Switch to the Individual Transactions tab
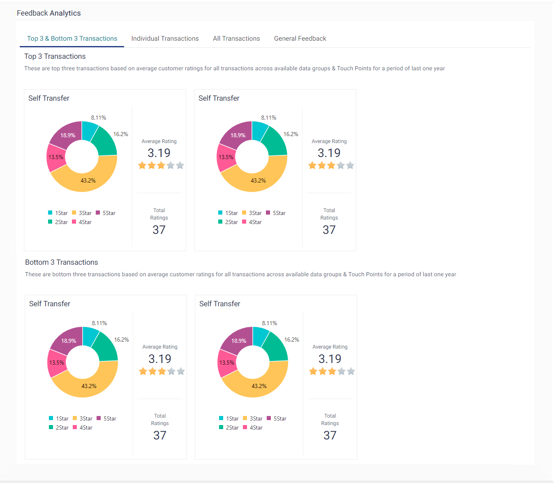 (165, 39)
